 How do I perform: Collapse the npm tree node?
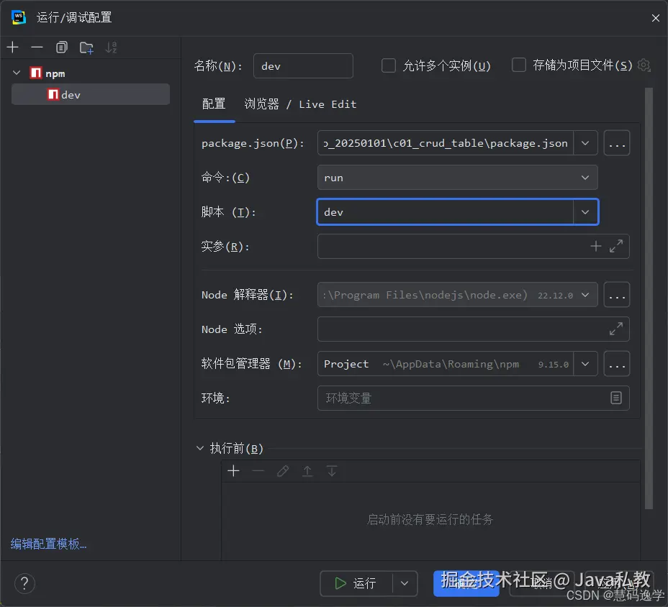click(16, 73)
